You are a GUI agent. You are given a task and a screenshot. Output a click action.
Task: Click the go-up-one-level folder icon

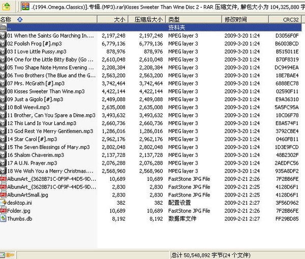tap(6, 7)
